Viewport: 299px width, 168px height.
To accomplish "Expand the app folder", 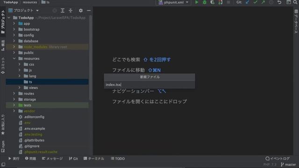I will (x=14, y=23).
